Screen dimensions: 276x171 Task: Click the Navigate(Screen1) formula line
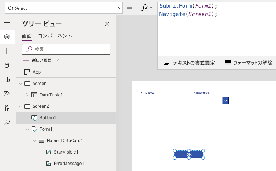(188, 14)
